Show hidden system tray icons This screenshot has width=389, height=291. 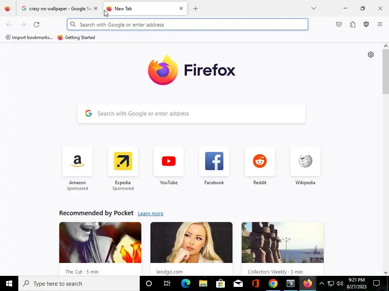321,283
